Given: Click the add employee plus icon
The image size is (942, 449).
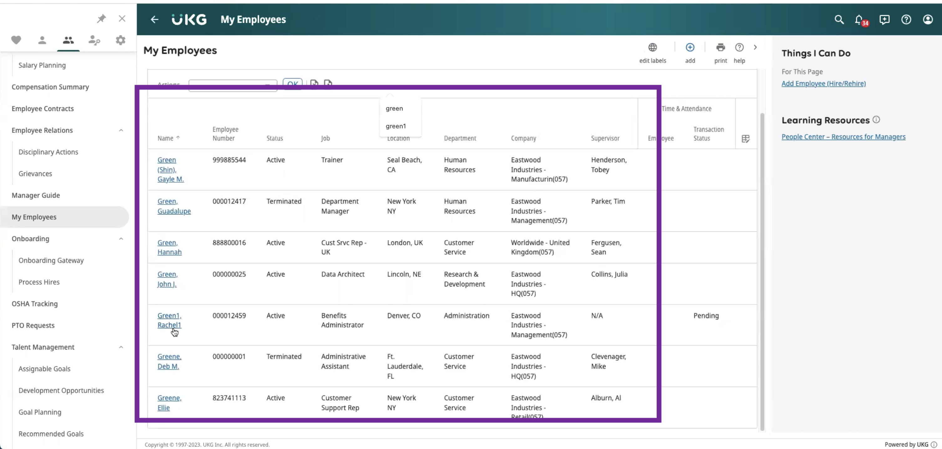Looking at the screenshot, I should 690,48.
